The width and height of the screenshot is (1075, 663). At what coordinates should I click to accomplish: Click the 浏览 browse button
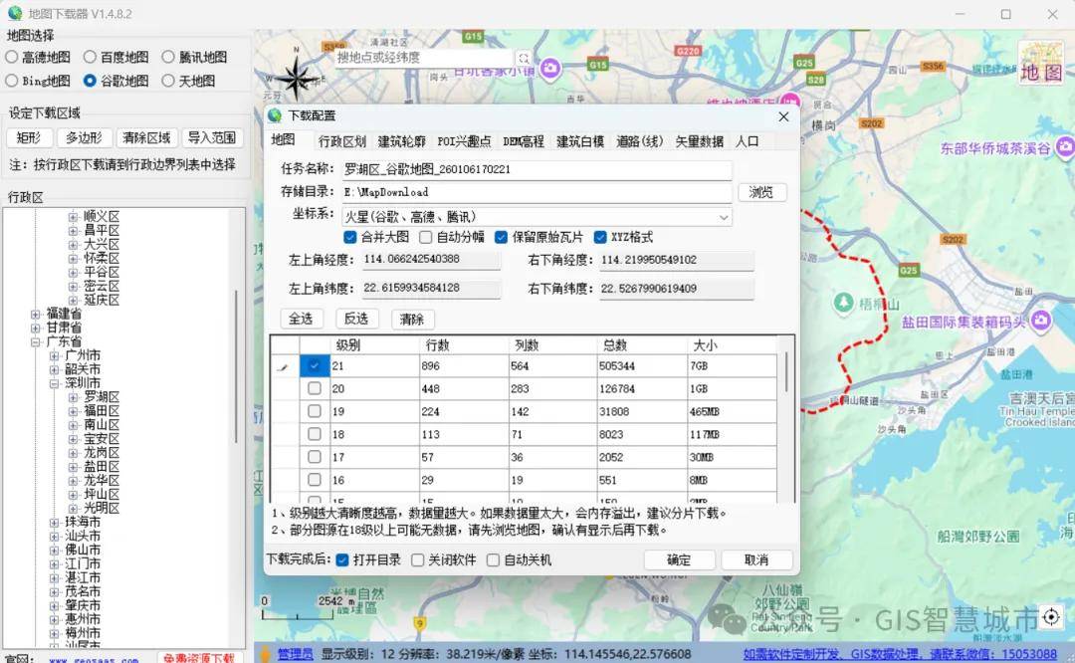coord(761,192)
